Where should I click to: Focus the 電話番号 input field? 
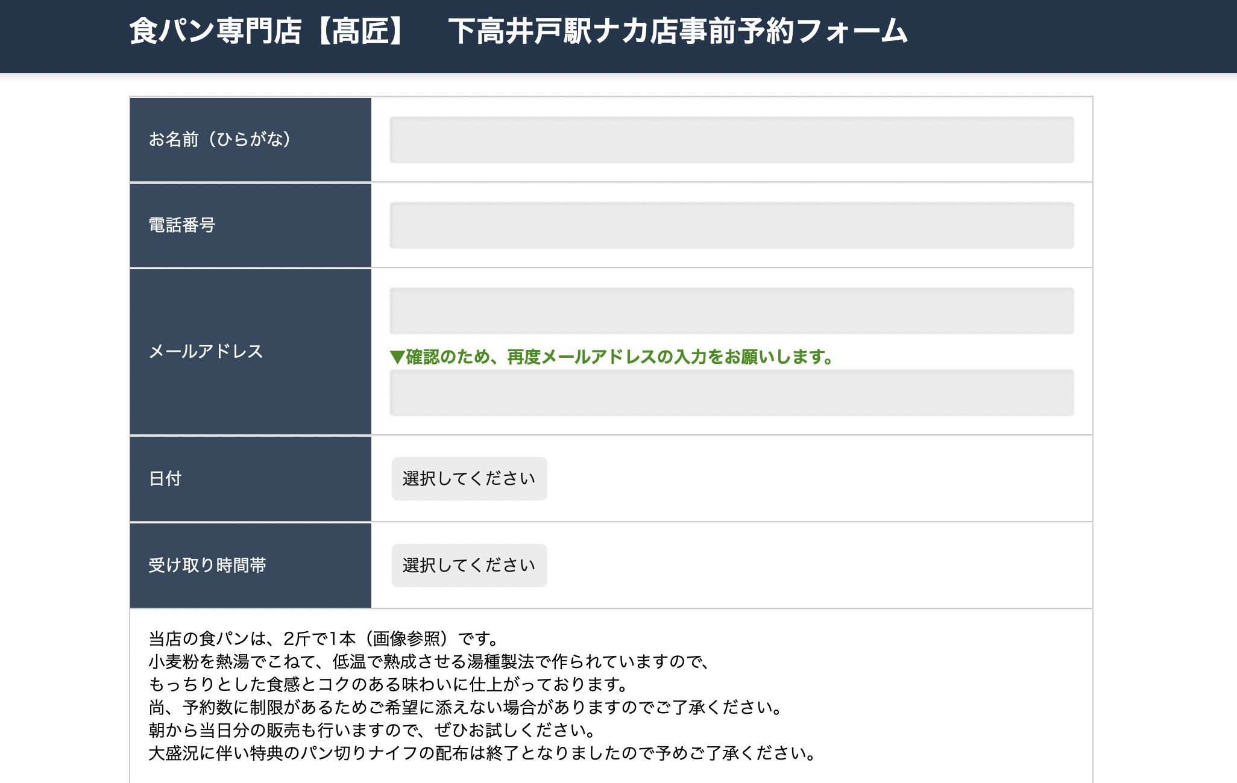click(731, 225)
